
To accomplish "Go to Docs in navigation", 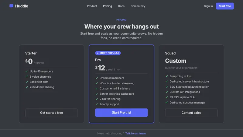I will [x=121, y=6].
